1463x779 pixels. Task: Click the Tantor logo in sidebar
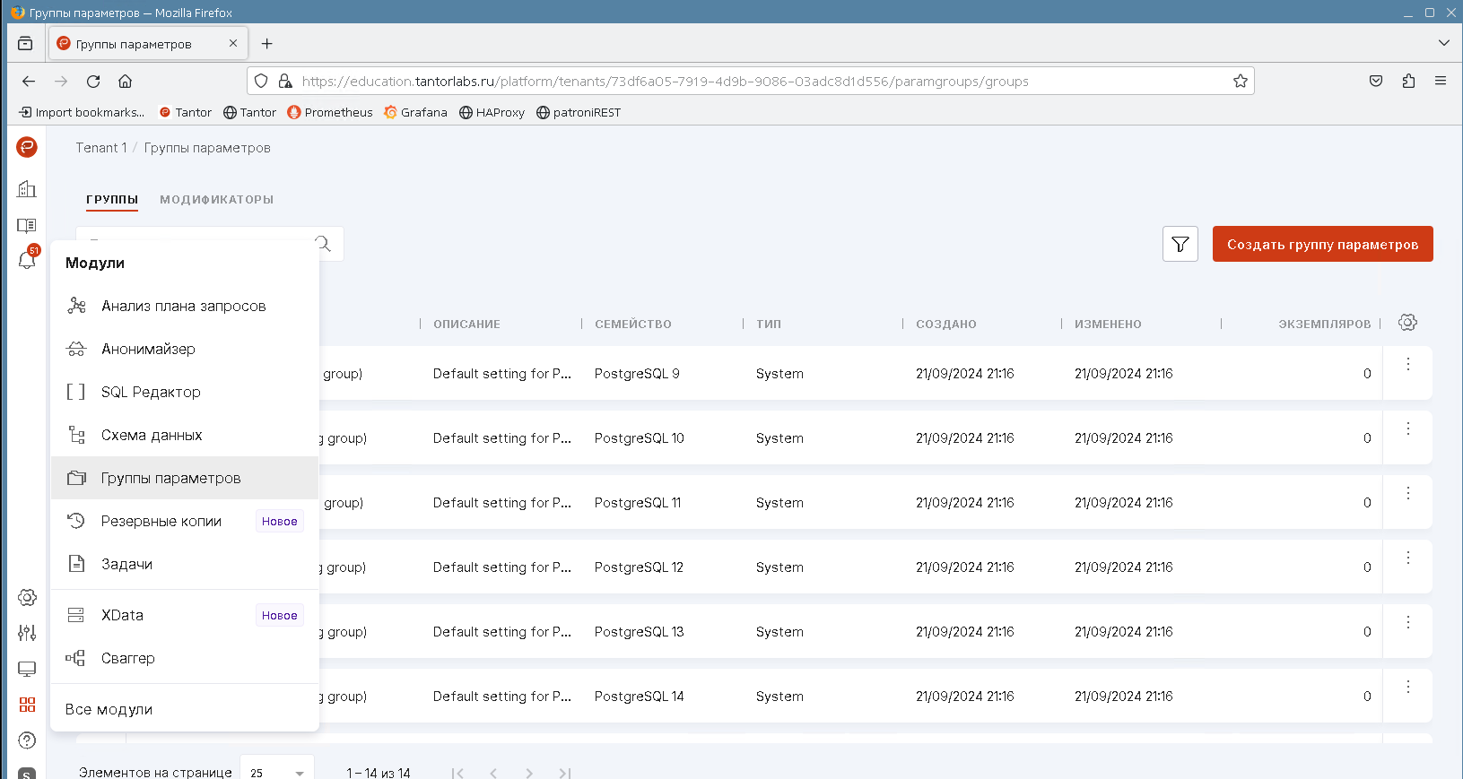[x=27, y=147]
